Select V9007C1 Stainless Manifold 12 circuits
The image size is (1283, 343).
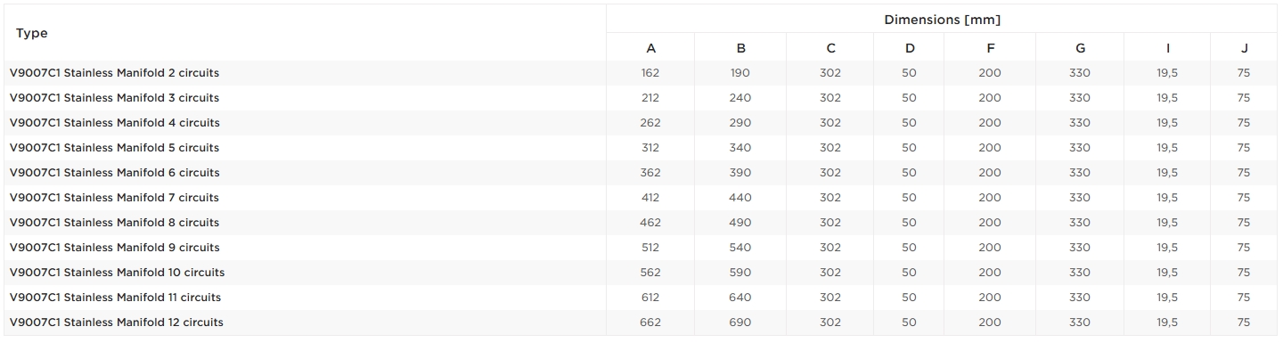[x=117, y=323]
